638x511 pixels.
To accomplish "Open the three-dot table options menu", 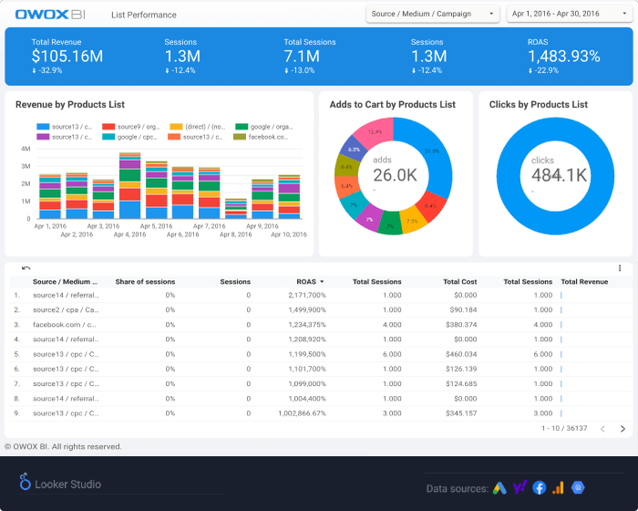I will 620,267.
